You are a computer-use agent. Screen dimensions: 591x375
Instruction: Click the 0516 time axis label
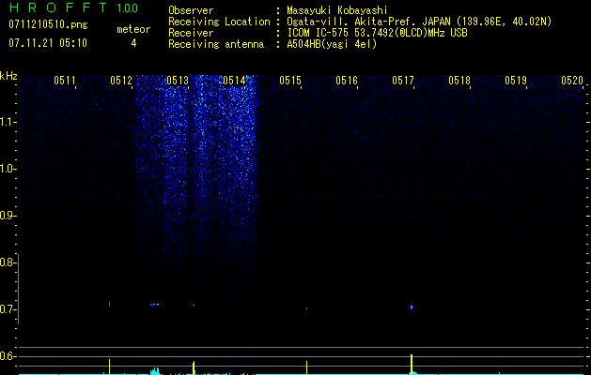(347, 81)
